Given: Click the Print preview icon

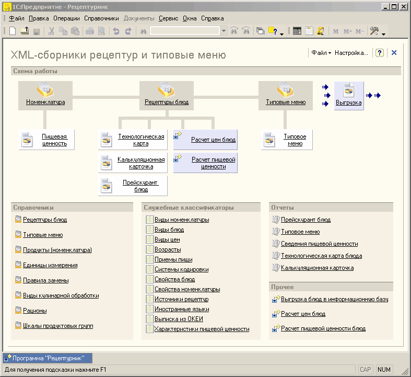Looking at the screenshot, I should point(101,31).
